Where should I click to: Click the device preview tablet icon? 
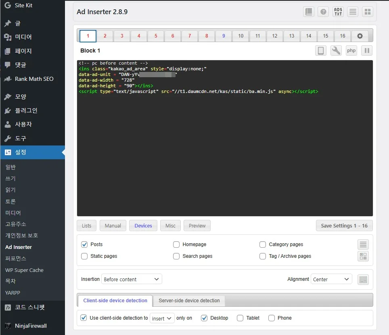click(321, 51)
